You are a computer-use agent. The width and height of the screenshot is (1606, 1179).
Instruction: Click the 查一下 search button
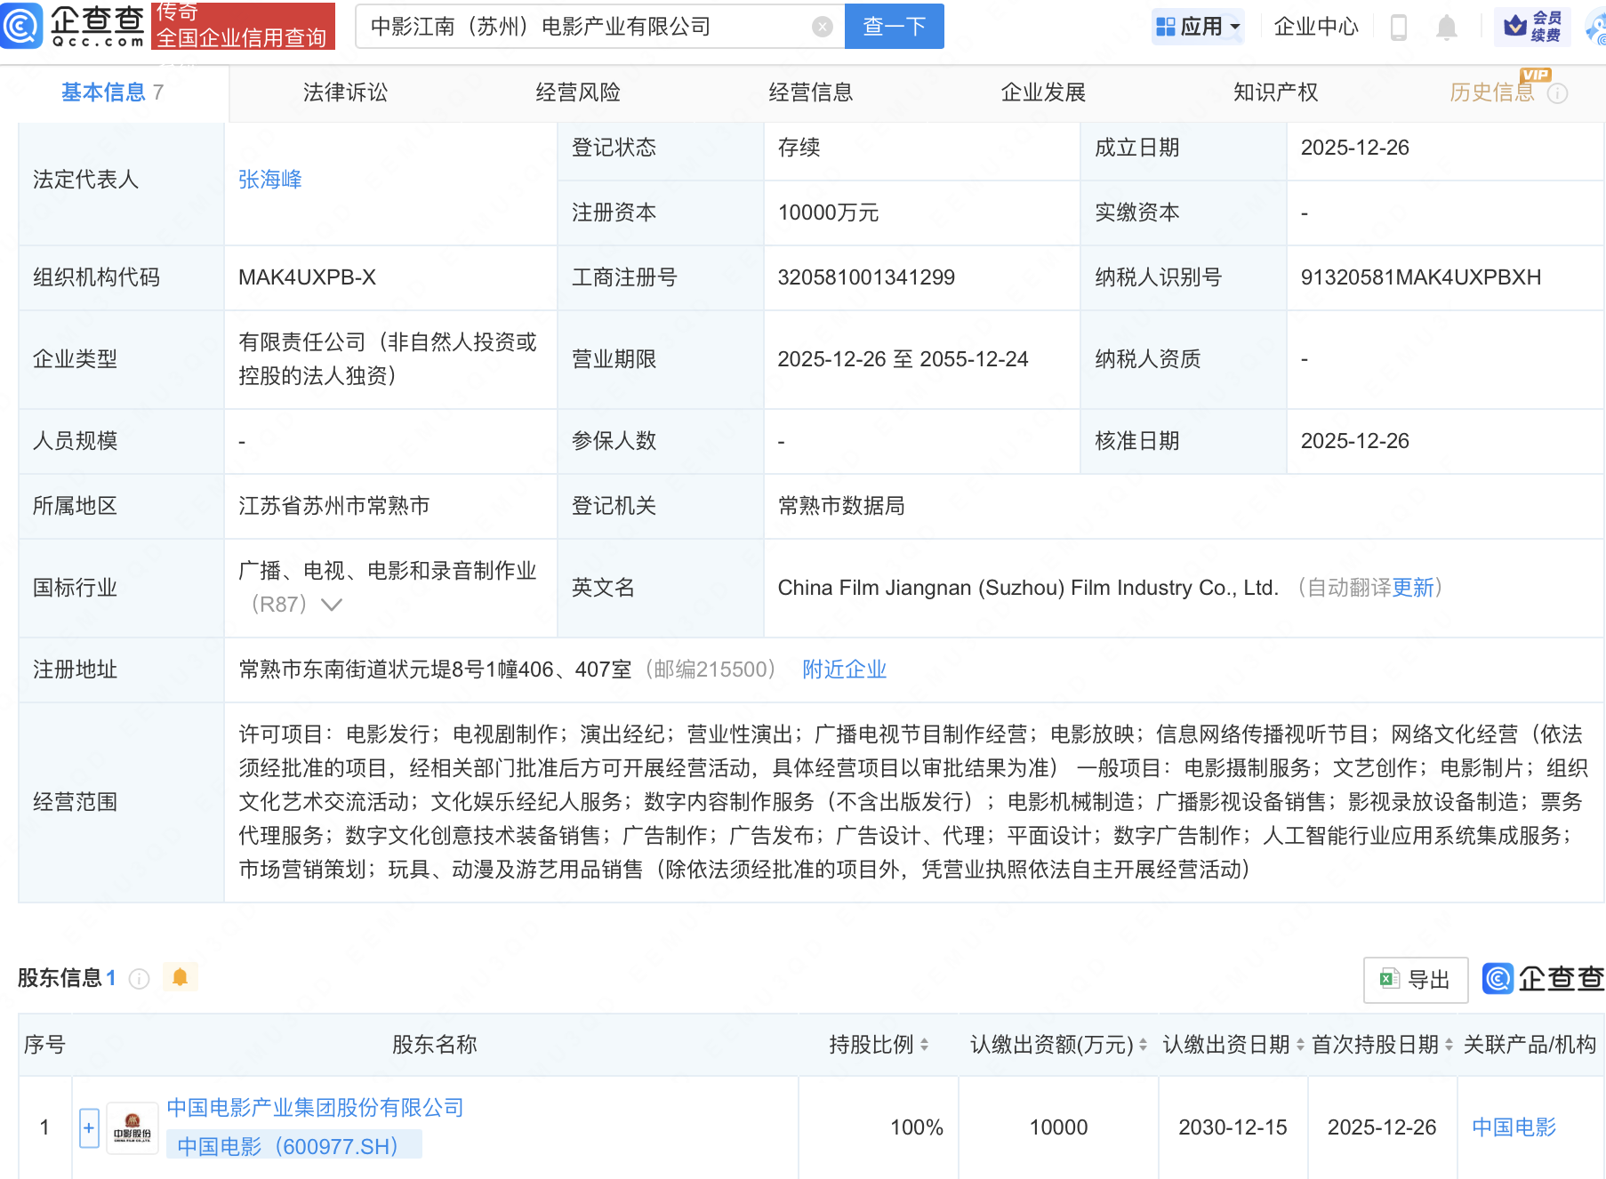[894, 27]
